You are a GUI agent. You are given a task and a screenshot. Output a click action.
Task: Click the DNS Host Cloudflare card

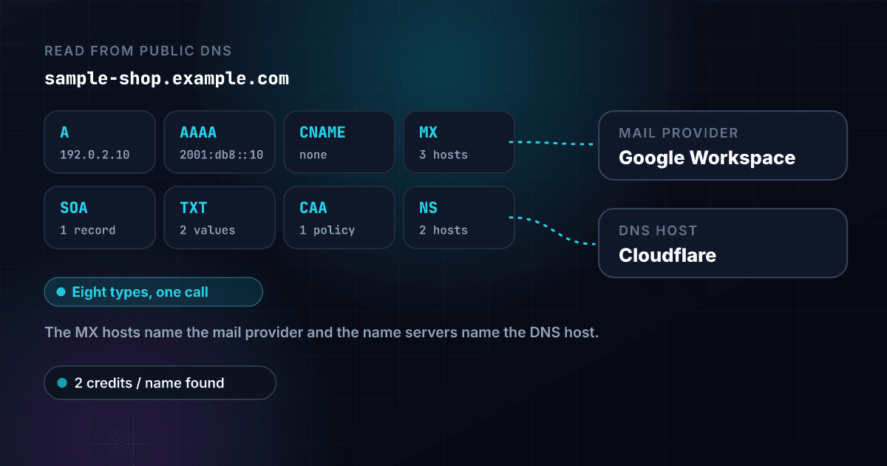722,243
